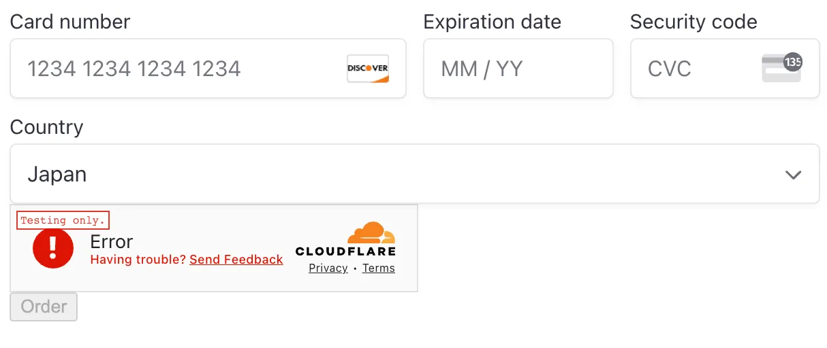827x348 pixels.
Task: Click the red error exclamation icon
Action: (53, 248)
